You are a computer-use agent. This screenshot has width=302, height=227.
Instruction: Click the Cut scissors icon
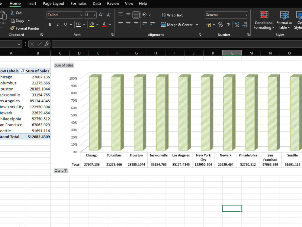pyautogui.click(x=12, y=13)
